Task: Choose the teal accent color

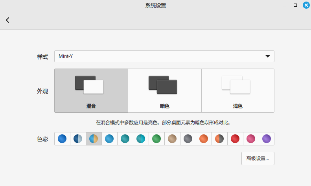Action: pos(125,139)
